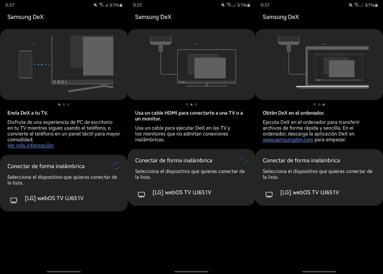383x274 pixels.
Task: Tap the home gesture bar on first screen
Action: [x=64, y=272]
